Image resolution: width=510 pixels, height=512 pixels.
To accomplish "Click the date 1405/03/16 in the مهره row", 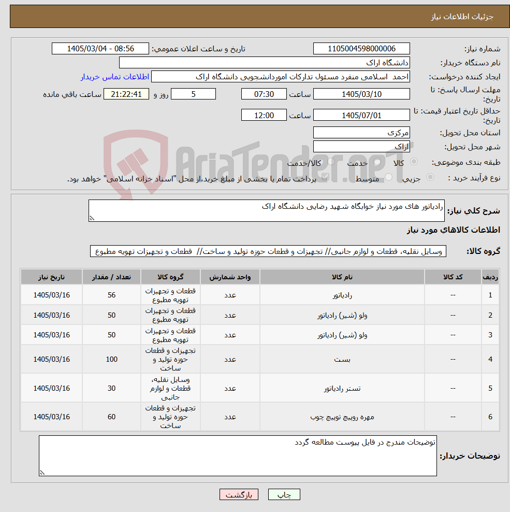I will coord(52,417).
